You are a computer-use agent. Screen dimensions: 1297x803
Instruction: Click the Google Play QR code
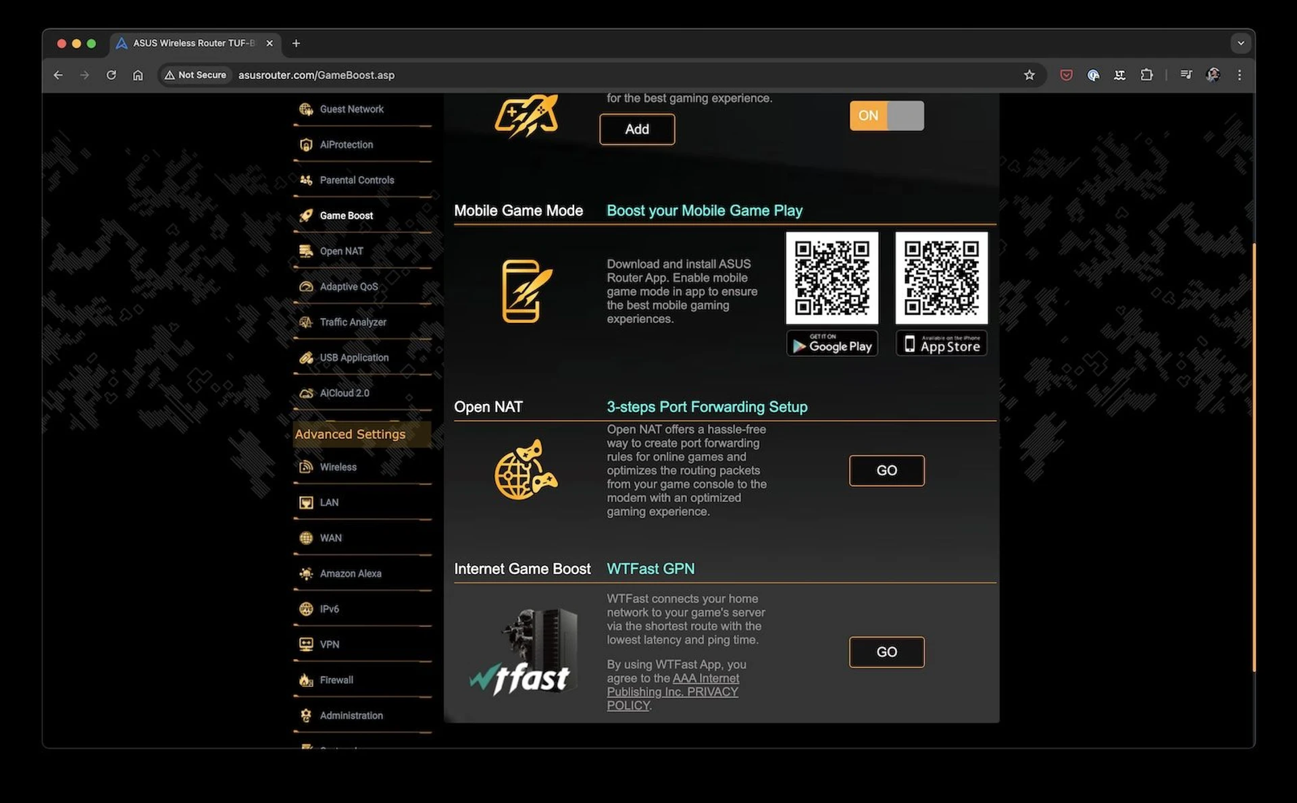coord(832,278)
